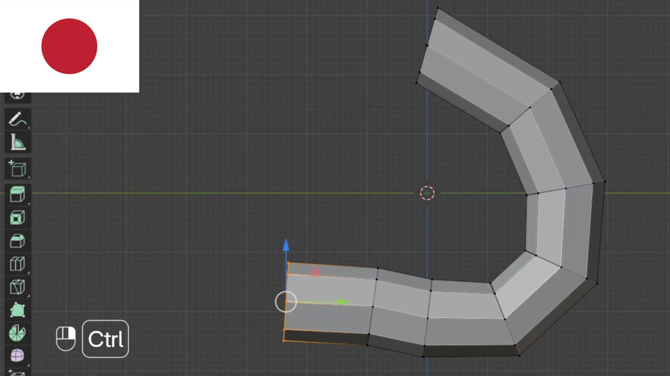670x376 pixels.
Task: Select the Annotate pencil tool
Action: click(x=17, y=120)
